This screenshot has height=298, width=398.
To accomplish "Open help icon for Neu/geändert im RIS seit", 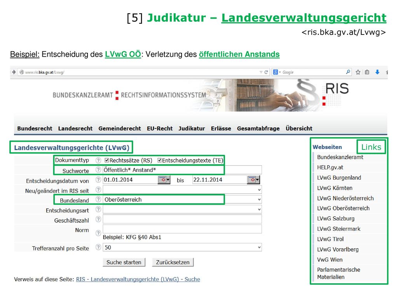I will click(x=98, y=189).
